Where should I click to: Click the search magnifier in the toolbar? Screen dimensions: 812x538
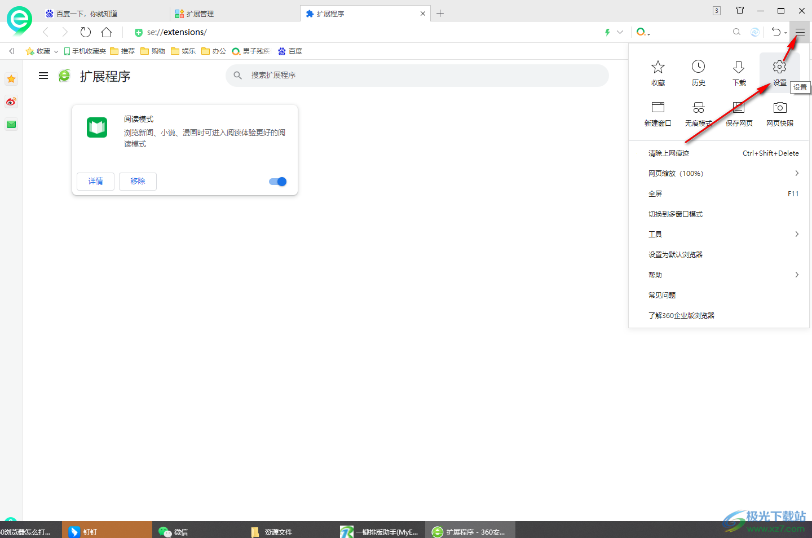click(736, 32)
